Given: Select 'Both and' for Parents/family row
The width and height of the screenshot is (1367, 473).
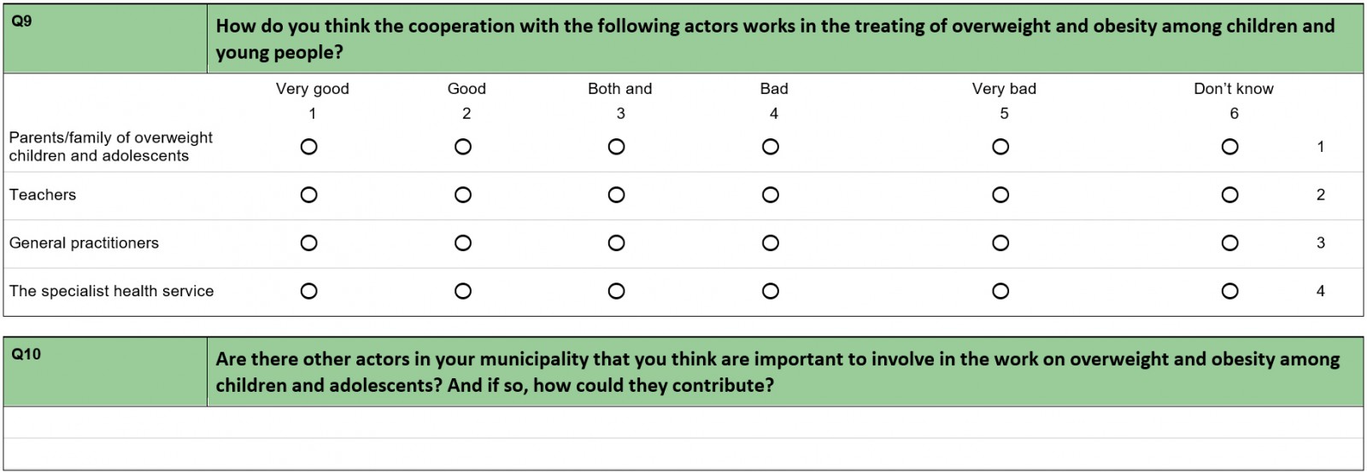Looking at the screenshot, I should [617, 147].
